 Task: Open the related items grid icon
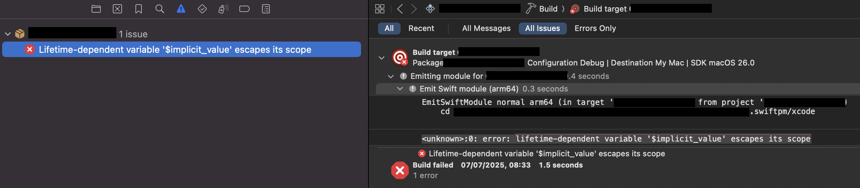[380, 9]
